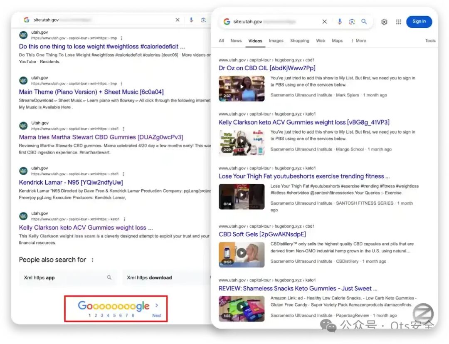
Task: Play the Lose Your Thigh Fat video thumbnail
Action: 242,196
